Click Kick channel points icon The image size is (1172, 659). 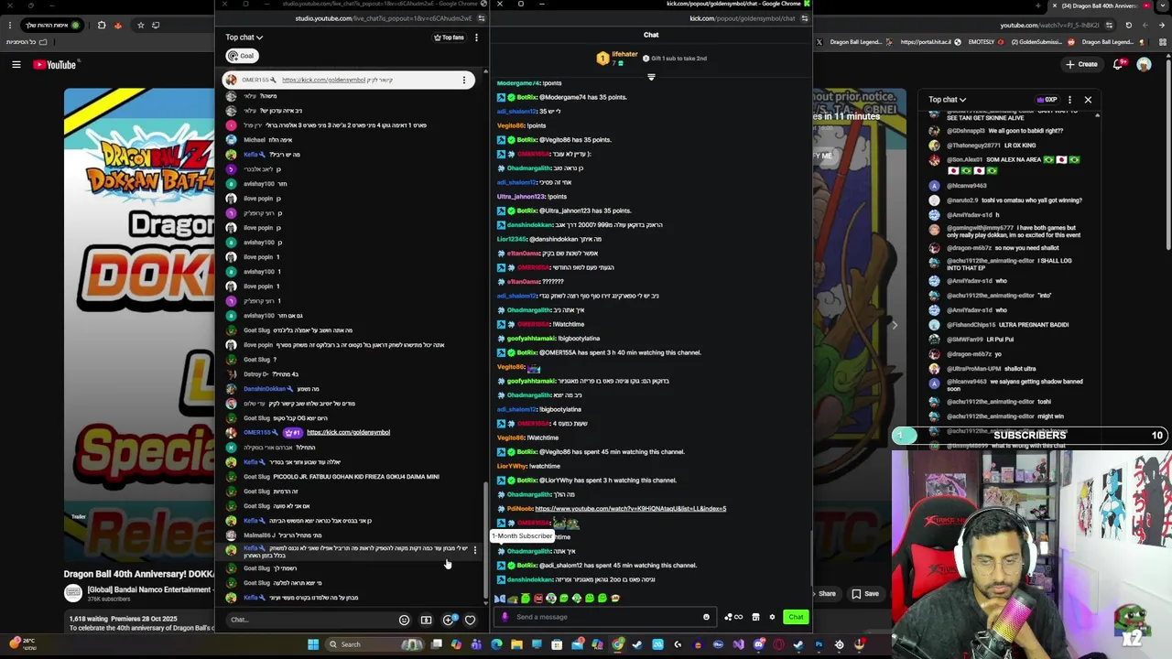point(733,617)
